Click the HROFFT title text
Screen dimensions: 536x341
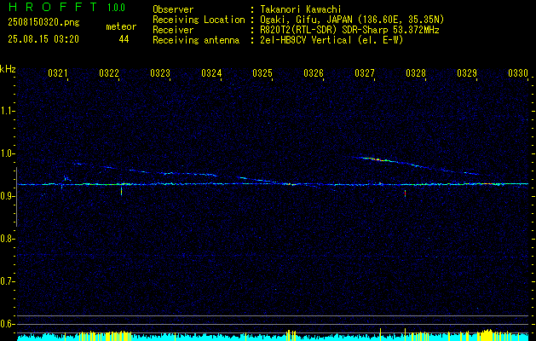(x=54, y=7)
